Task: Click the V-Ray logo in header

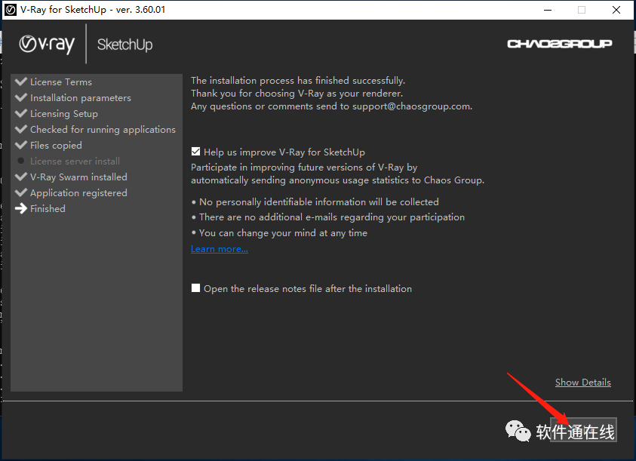Action: tap(47, 44)
